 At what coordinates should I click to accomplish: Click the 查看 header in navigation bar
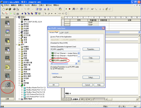7,17
